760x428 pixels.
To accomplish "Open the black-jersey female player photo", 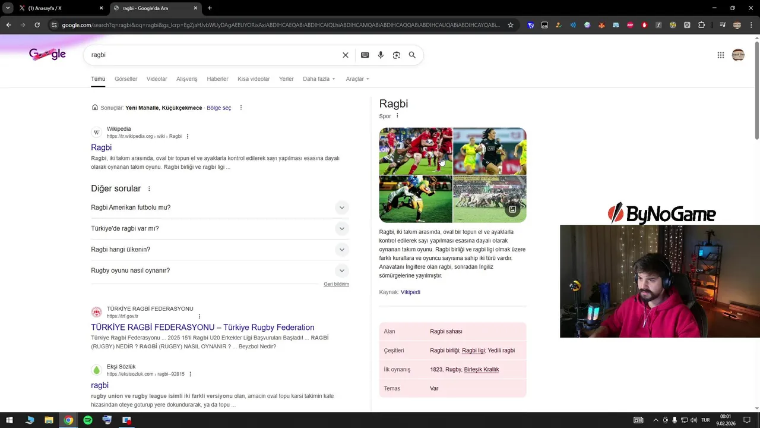I will click(x=490, y=151).
